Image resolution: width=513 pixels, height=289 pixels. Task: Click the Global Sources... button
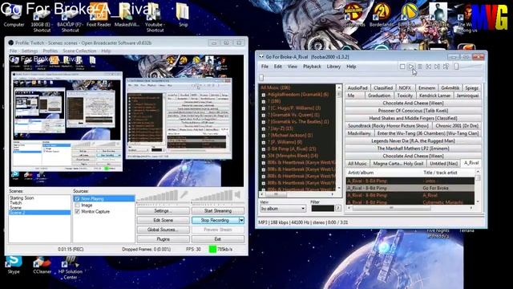pyautogui.click(x=163, y=230)
